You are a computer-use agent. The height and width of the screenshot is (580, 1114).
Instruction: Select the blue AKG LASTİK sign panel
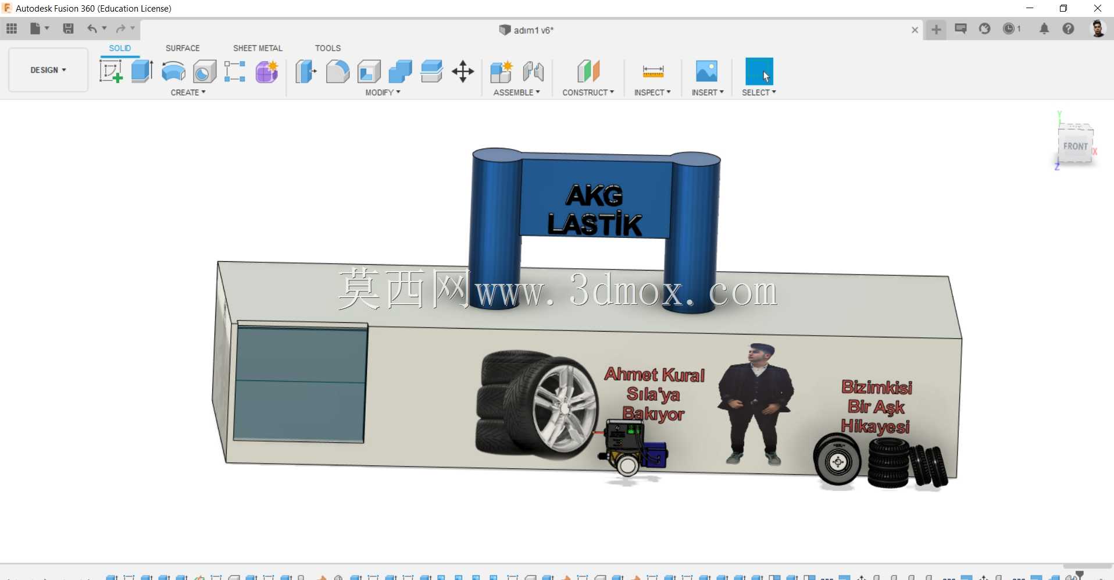point(596,198)
